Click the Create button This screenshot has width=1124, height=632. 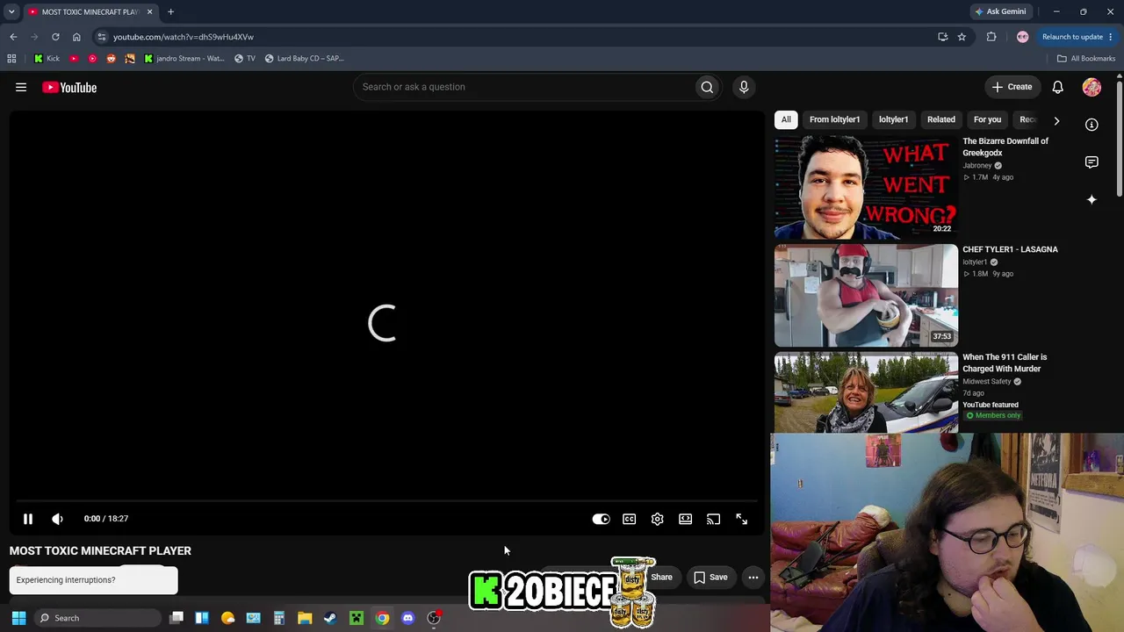click(1012, 87)
